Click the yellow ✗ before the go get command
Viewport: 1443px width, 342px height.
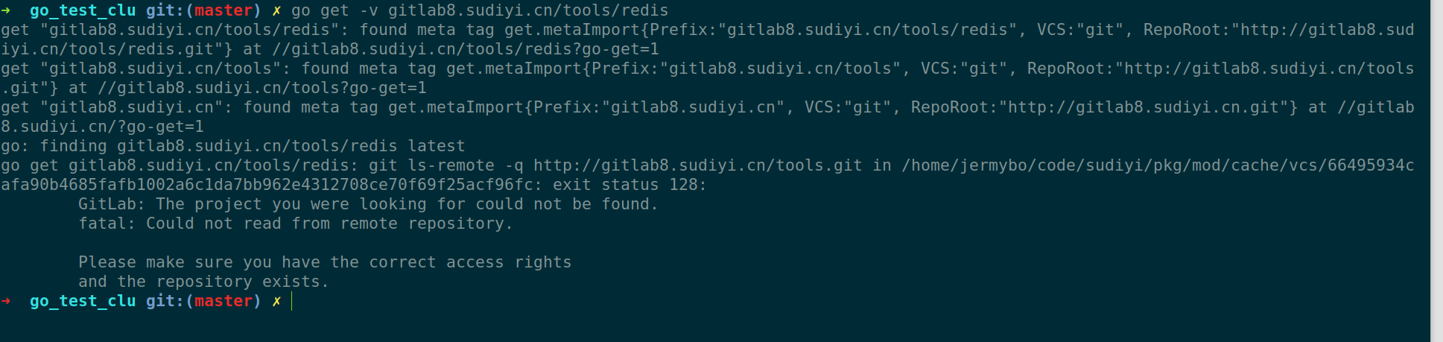276,10
